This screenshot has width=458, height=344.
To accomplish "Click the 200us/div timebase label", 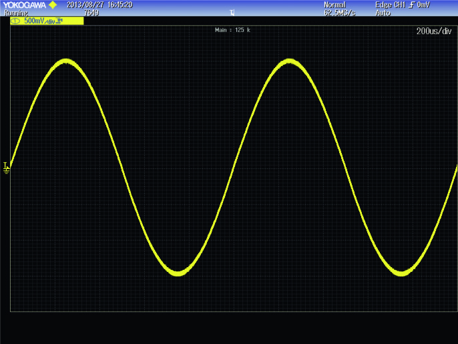I will pos(434,31).
